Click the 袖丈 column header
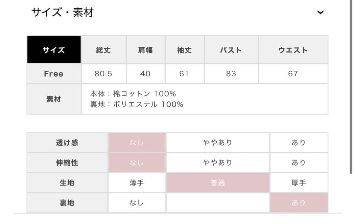The image size is (355, 224). [184, 50]
